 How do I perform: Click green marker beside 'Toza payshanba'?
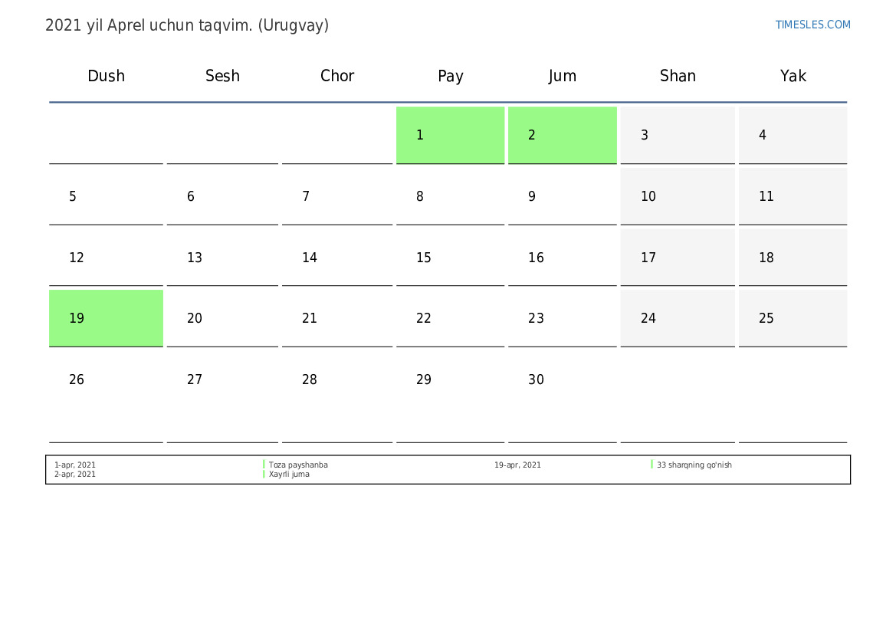(x=264, y=465)
